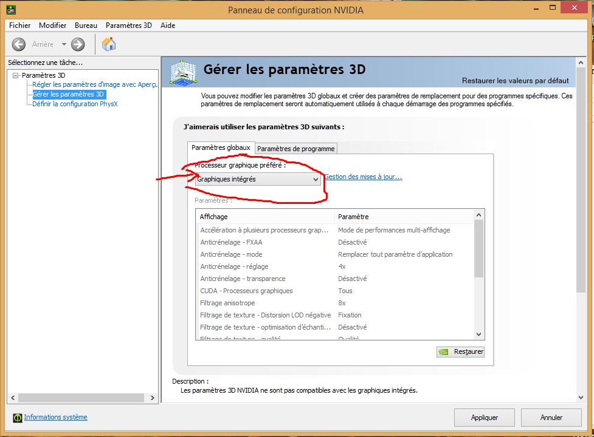Select Définir la configuration PhysX

click(x=75, y=104)
